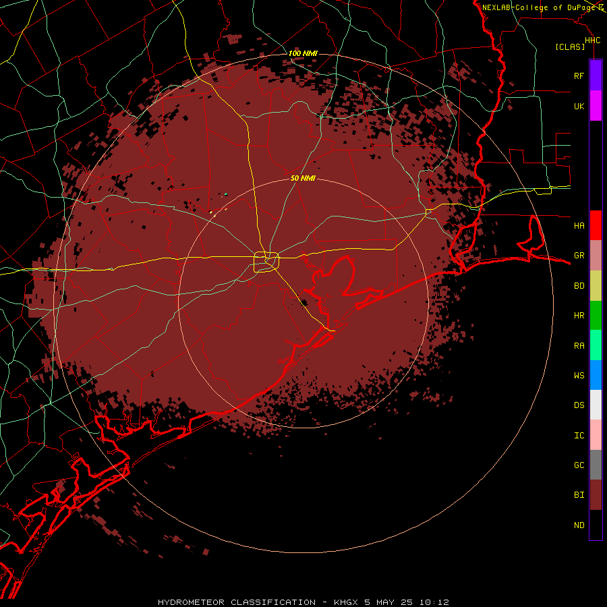The height and width of the screenshot is (607, 607).
Task: Click the 100 NMI range ring label
Action: coord(303,53)
